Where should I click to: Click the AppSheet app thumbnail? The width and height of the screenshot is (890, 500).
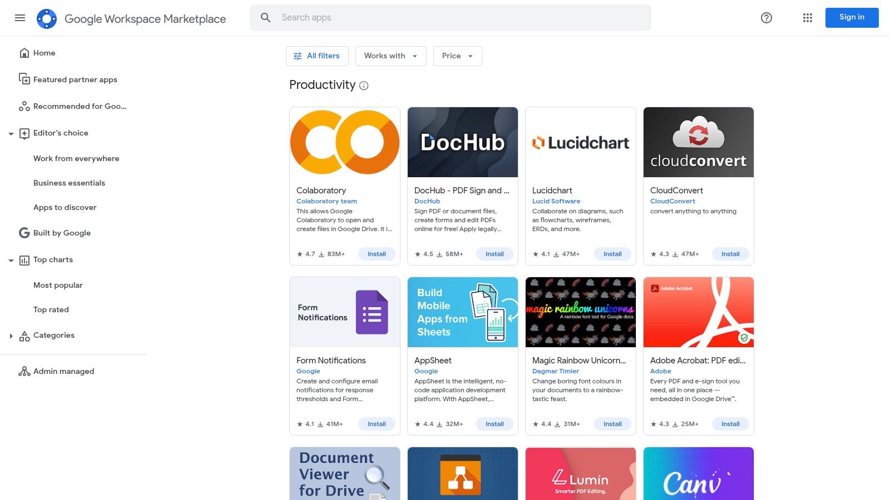pyautogui.click(x=462, y=312)
